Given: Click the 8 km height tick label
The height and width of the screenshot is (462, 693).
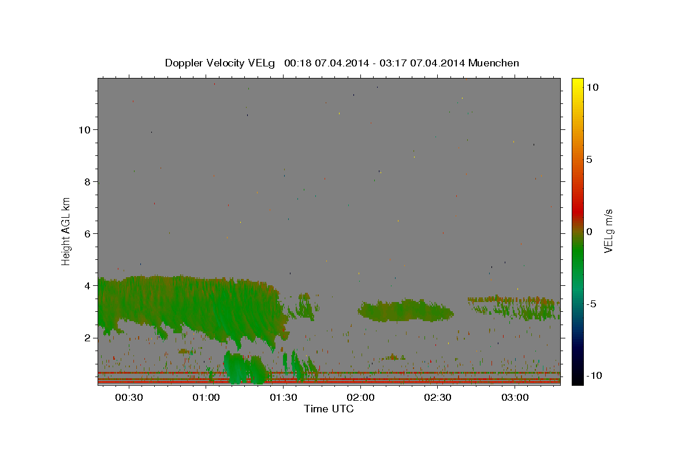Looking at the screenshot, I should coord(87,181).
